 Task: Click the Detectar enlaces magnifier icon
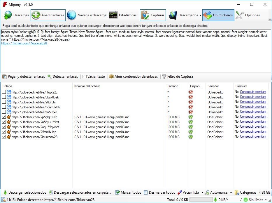point(50,77)
